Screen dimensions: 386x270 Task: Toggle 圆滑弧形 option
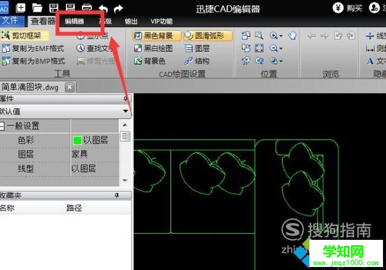point(207,36)
